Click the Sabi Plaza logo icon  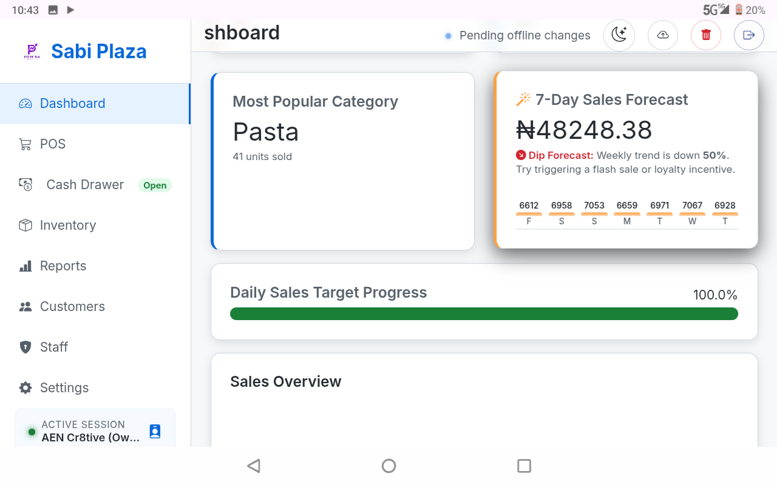32,51
